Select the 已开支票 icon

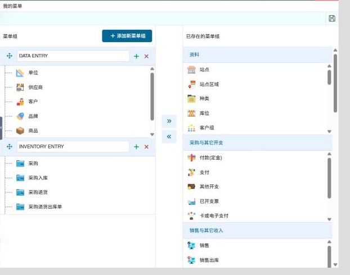tap(191, 201)
